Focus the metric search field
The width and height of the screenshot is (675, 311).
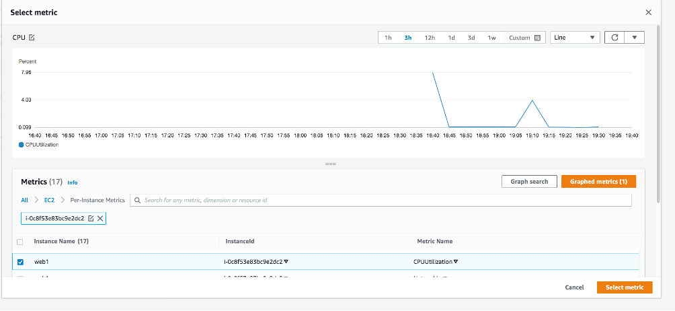(381, 200)
